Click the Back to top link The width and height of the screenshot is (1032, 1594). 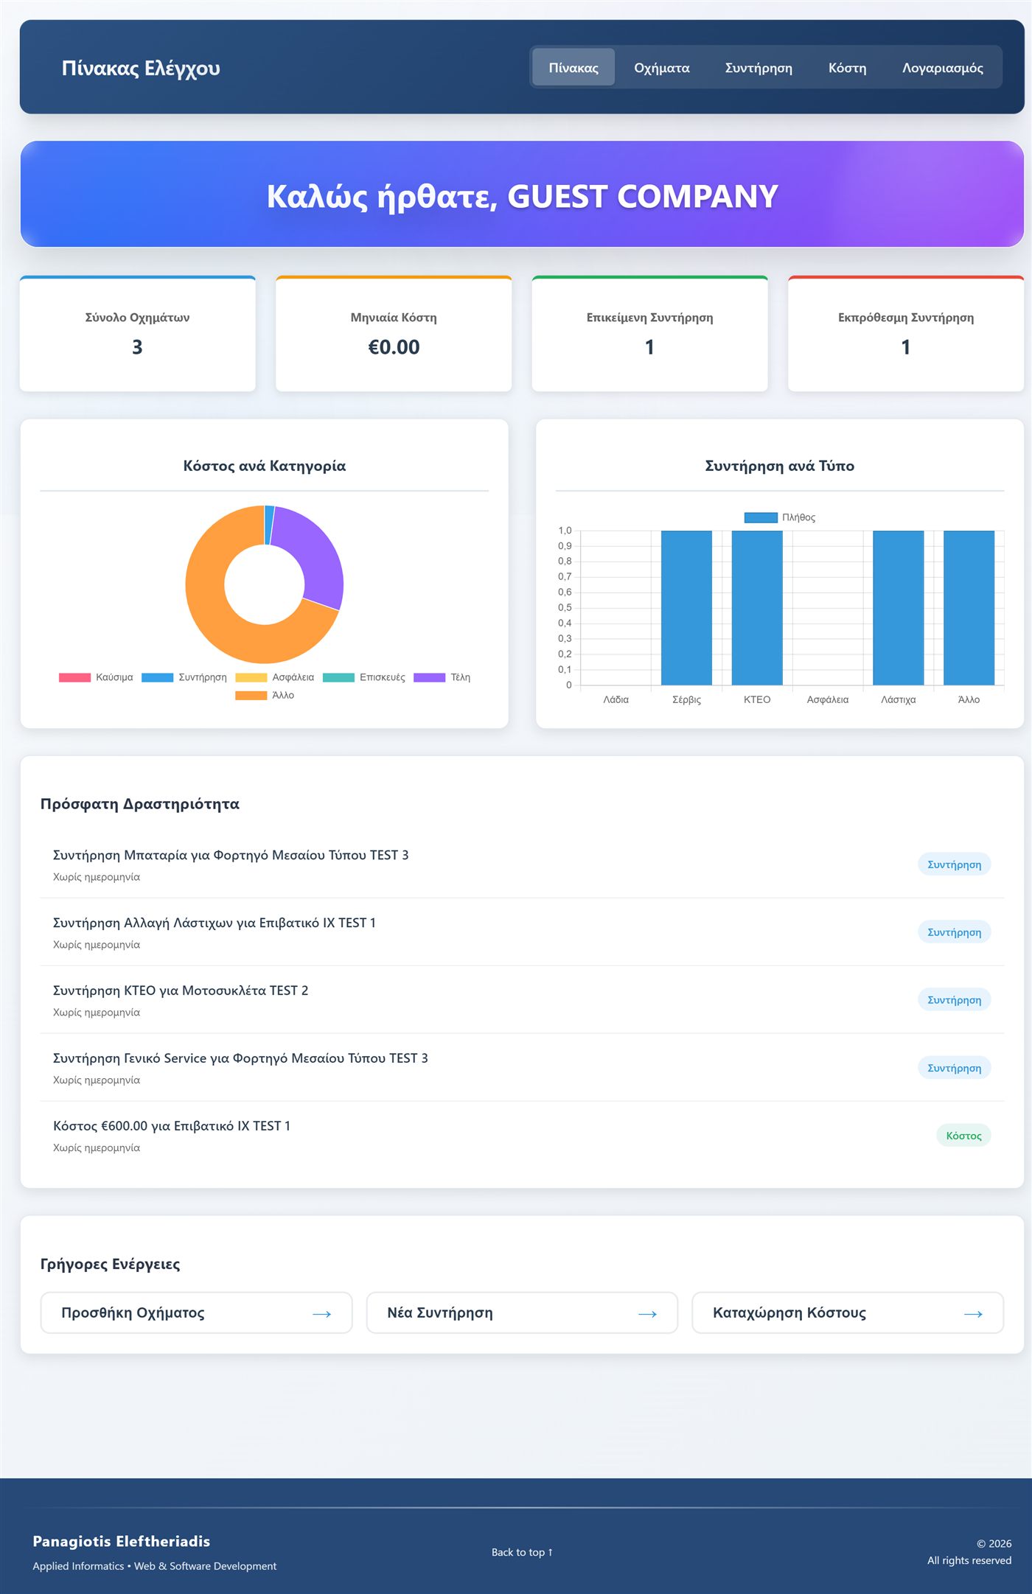pos(522,1552)
